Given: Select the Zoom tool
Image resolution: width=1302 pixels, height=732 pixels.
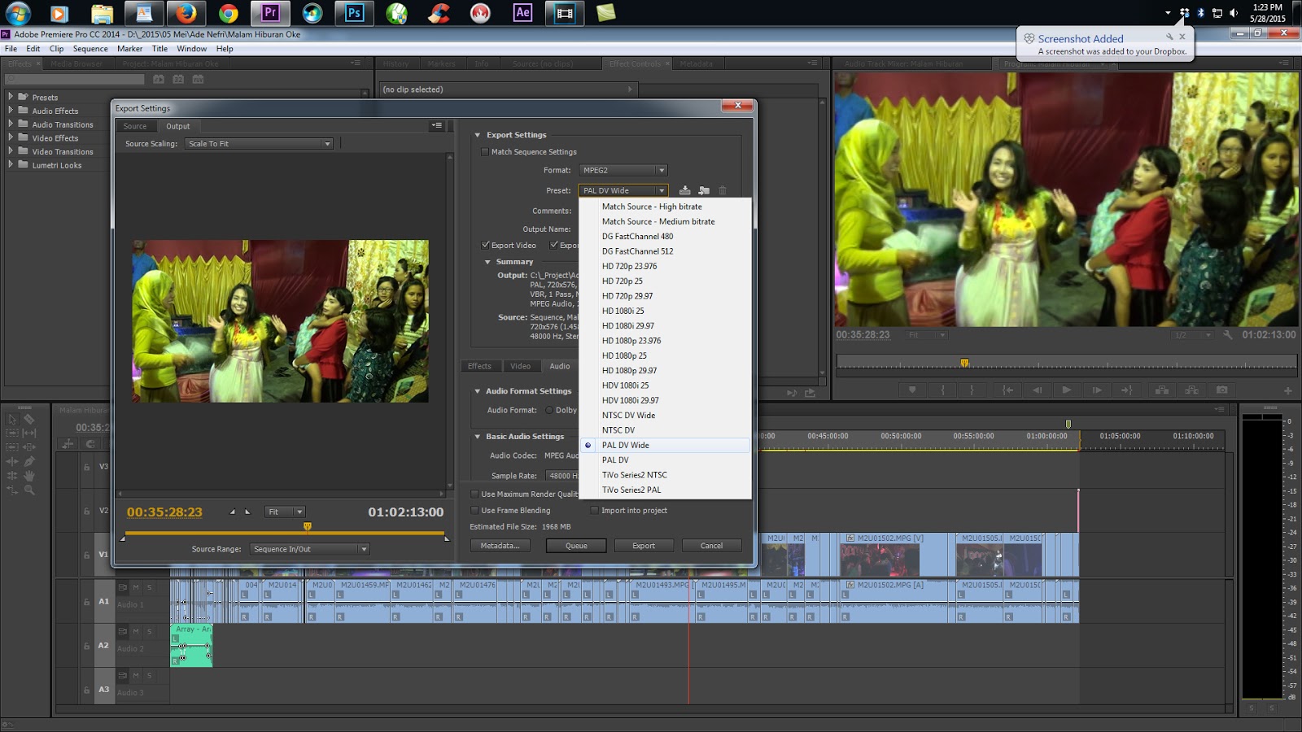Looking at the screenshot, I should click(29, 489).
